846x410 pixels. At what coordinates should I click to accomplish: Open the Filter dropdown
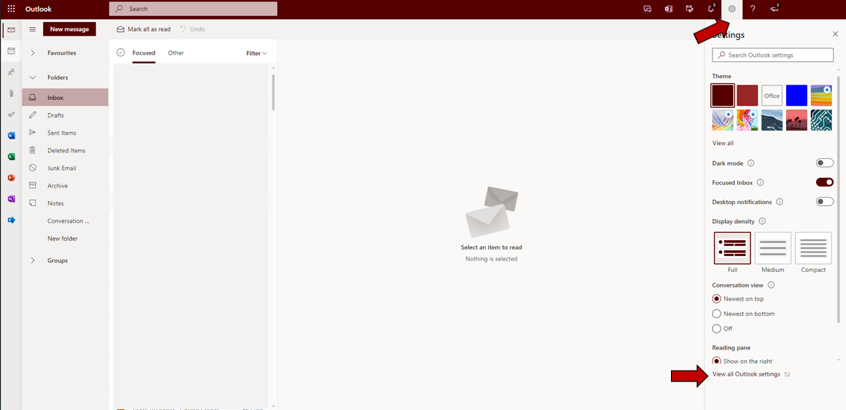coord(256,53)
